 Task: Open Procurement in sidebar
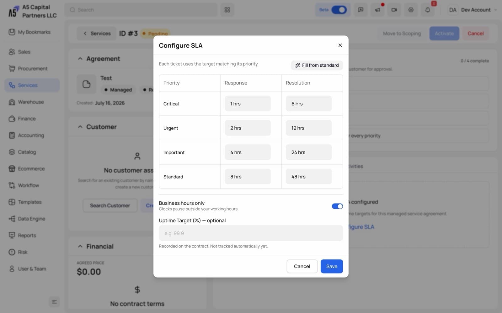[x=32, y=69]
